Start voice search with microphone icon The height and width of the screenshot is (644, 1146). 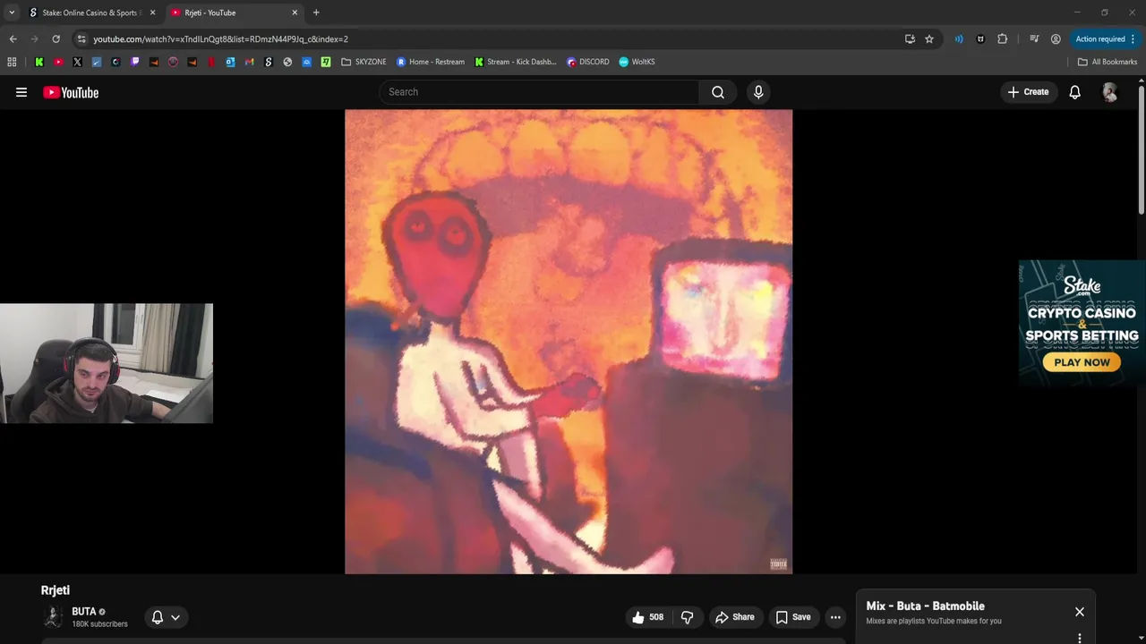tap(758, 92)
